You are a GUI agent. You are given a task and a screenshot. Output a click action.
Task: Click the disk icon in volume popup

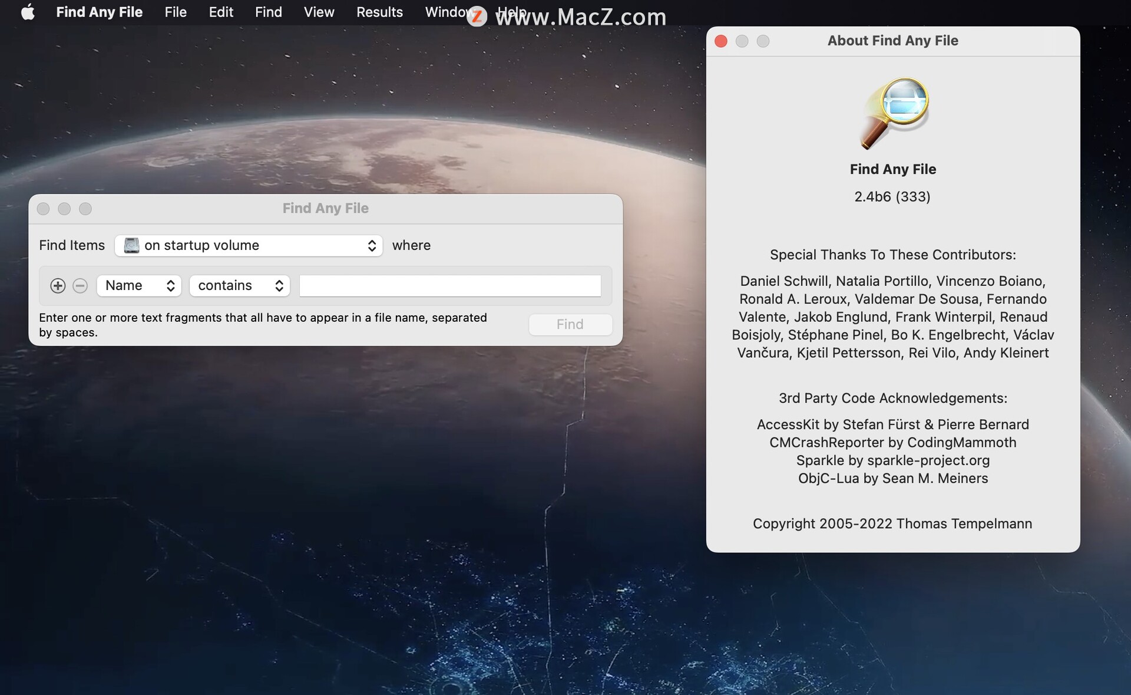pos(132,245)
